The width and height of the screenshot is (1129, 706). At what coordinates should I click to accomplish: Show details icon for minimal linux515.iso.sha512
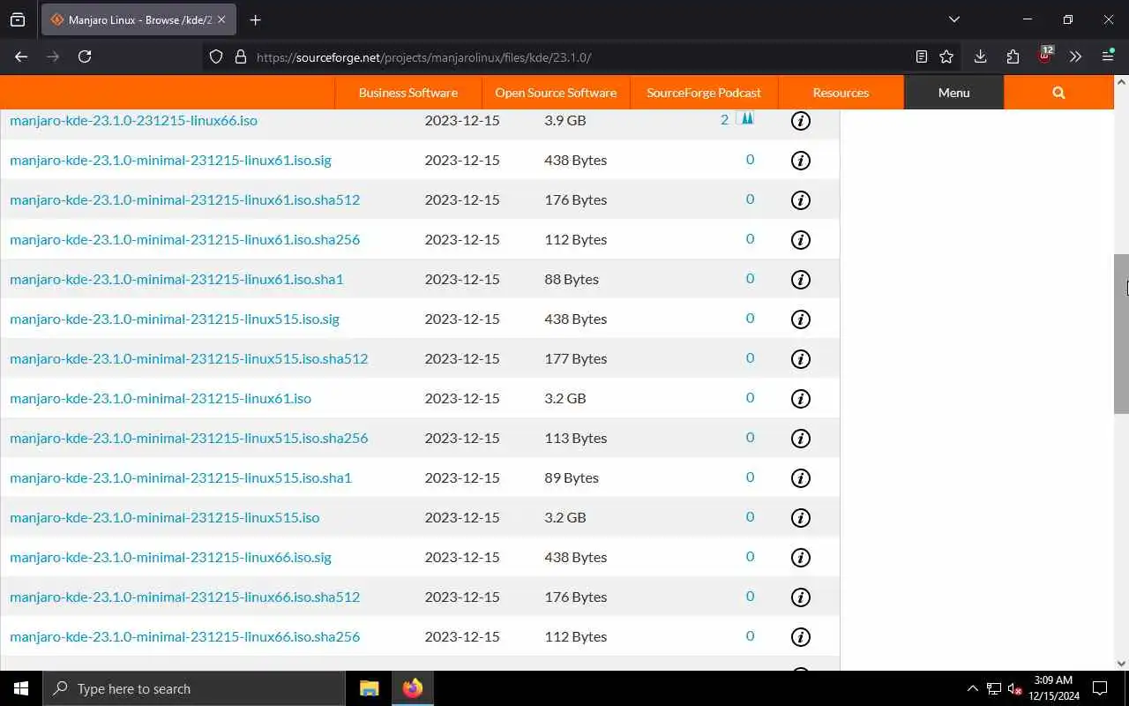click(x=801, y=358)
